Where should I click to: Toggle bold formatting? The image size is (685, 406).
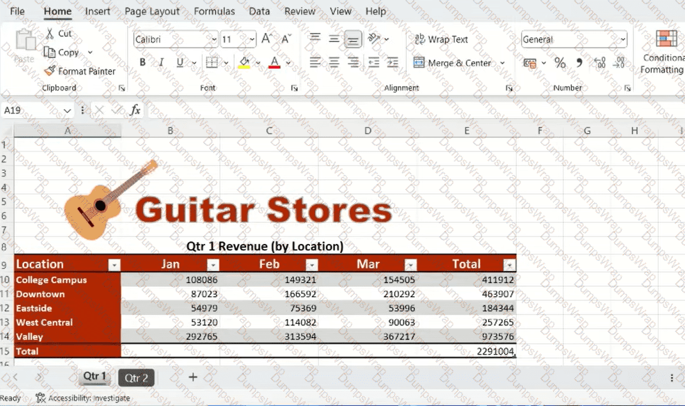pyautogui.click(x=143, y=63)
